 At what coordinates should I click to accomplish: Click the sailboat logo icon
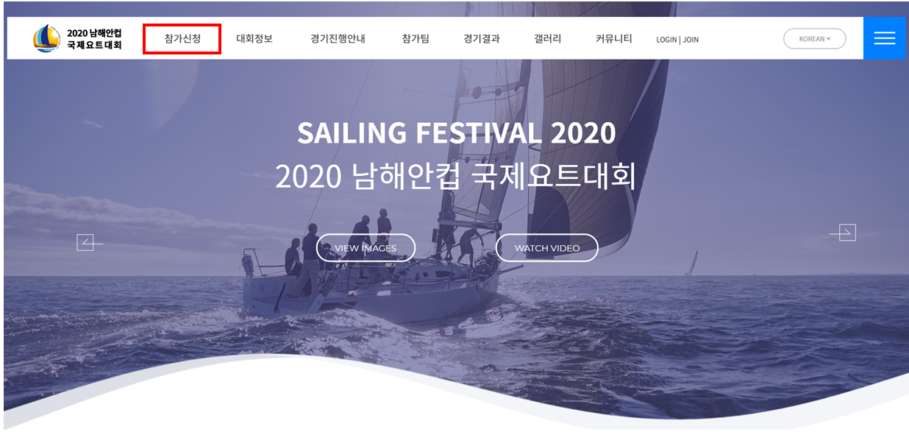[x=47, y=38]
